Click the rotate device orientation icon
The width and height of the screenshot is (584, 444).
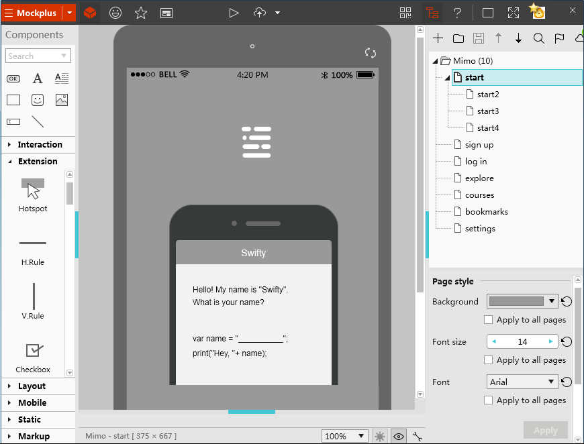click(x=371, y=53)
